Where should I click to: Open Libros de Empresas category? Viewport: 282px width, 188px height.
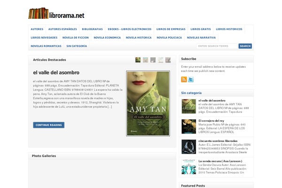171,29
